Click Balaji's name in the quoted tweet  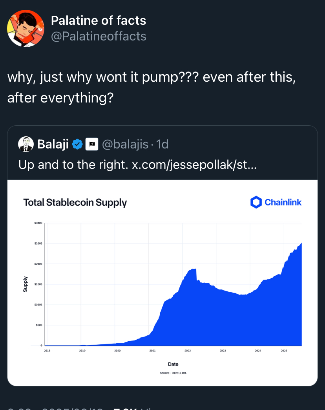[53, 144]
